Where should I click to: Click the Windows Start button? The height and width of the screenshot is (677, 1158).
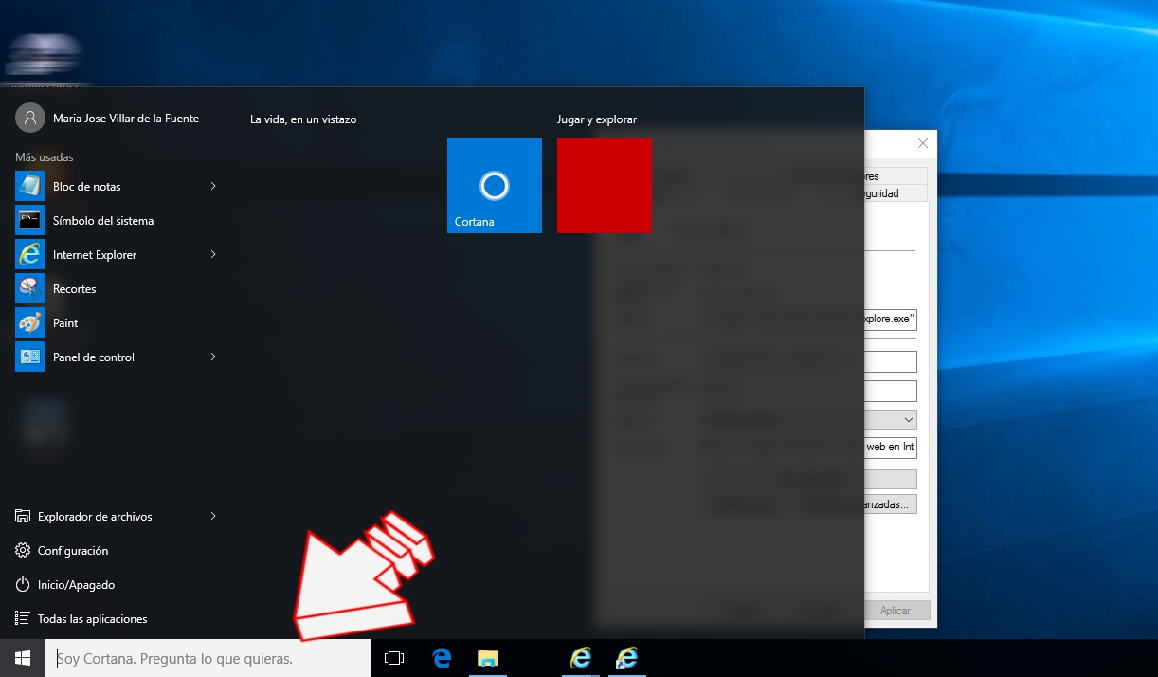tap(23, 658)
